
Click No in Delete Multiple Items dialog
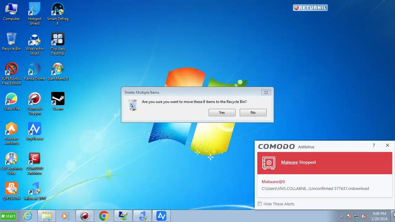(x=253, y=113)
